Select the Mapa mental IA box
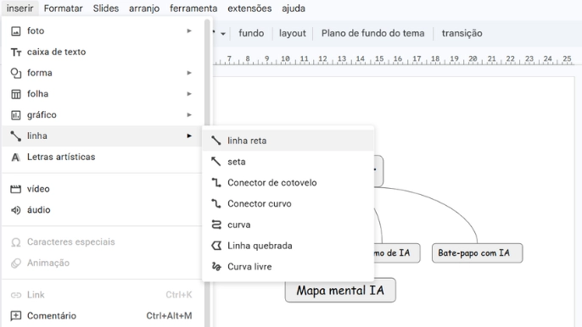Image resolution: width=582 pixels, height=327 pixels. click(x=340, y=291)
